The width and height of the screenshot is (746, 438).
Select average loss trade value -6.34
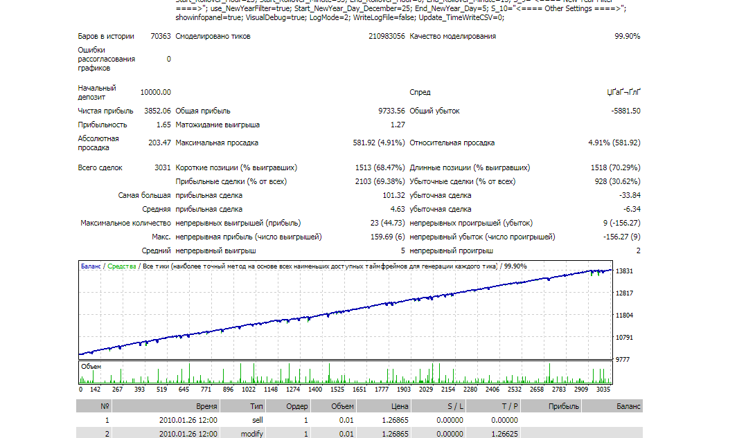[631, 209]
